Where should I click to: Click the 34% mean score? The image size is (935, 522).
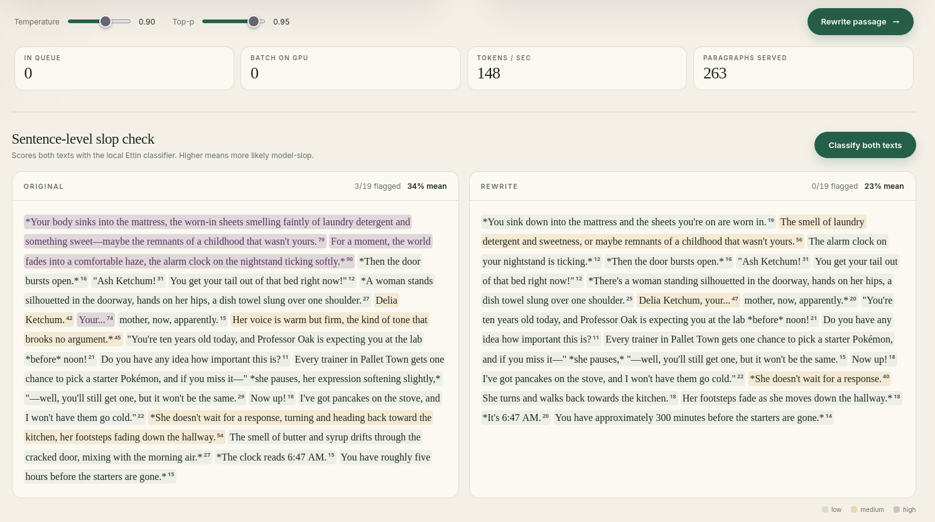point(427,186)
